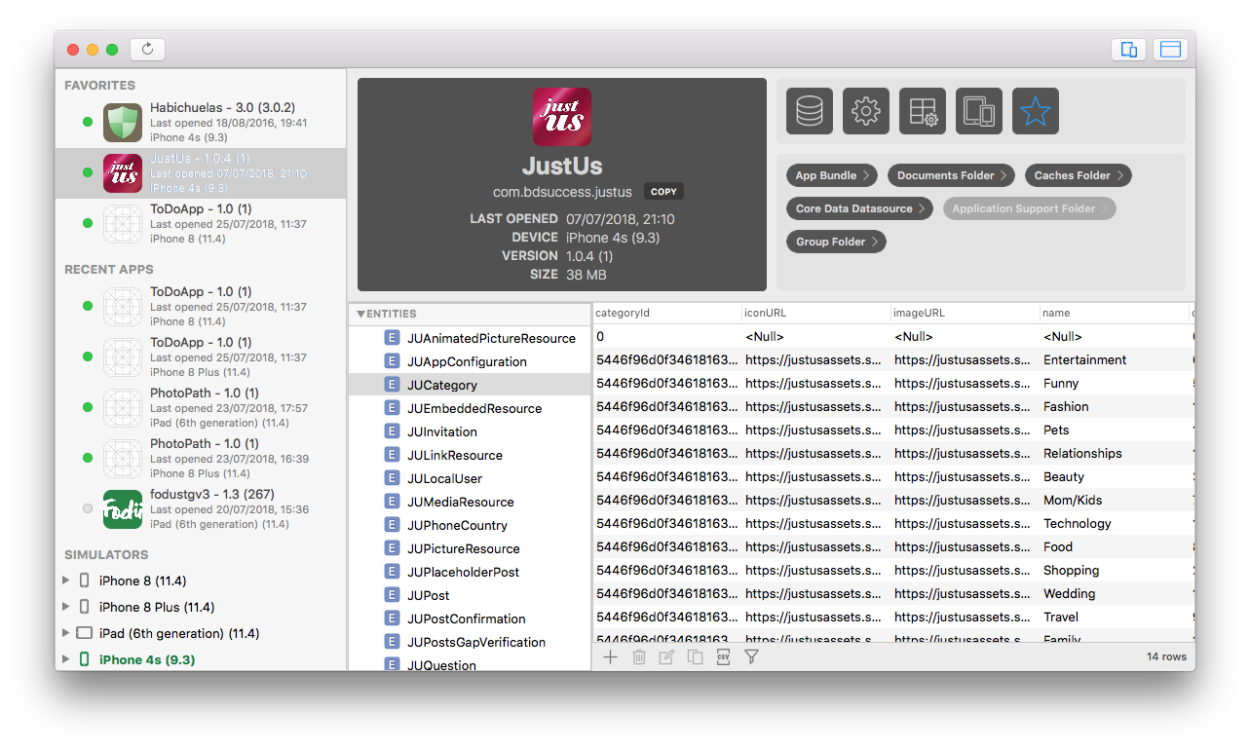Sort by the name column header
Screen dimensions: 1250x749
click(x=1111, y=314)
